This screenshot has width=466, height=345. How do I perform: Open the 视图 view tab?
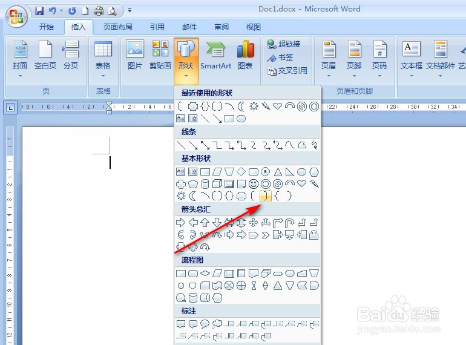254,27
